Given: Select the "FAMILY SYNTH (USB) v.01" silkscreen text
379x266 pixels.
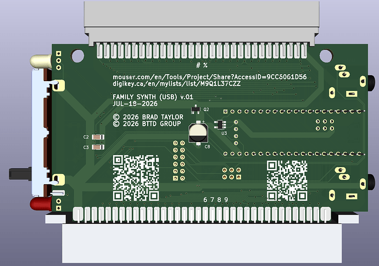Looking at the screenshot, I should 153,97.
